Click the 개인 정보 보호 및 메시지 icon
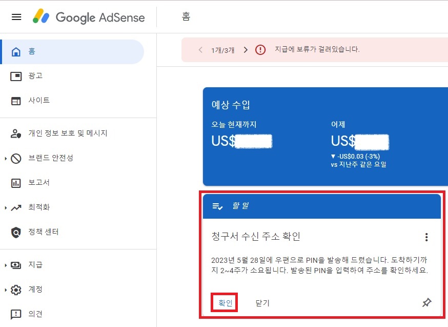Viewport: 448px width, 327px height. point(15,133)
